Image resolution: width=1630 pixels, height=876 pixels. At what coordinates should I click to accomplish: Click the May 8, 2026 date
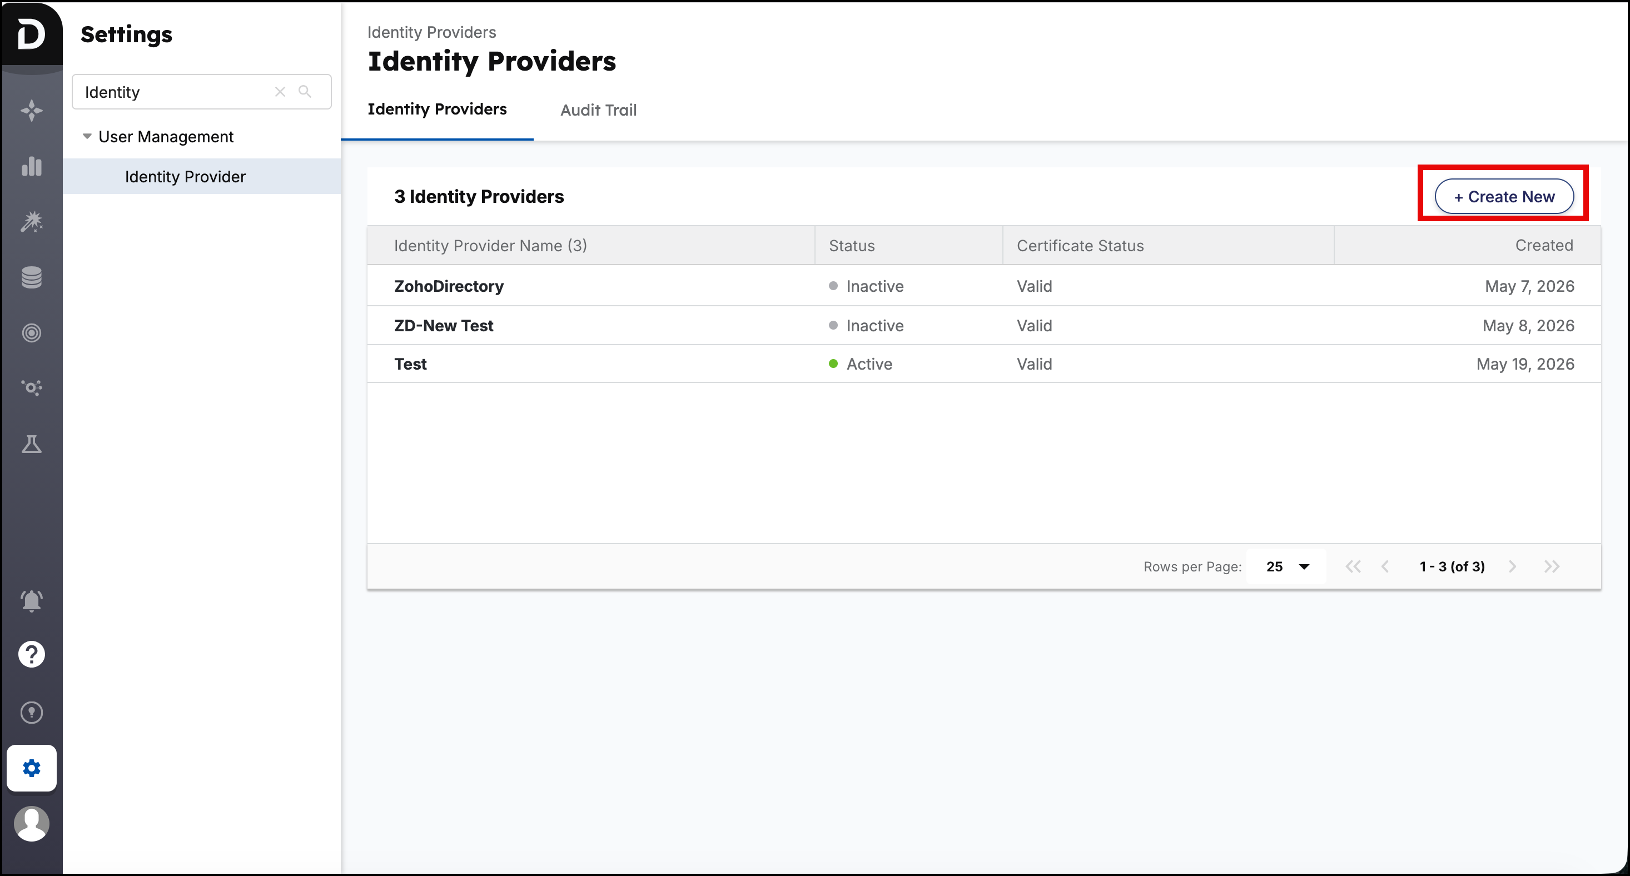(1528, 326)
